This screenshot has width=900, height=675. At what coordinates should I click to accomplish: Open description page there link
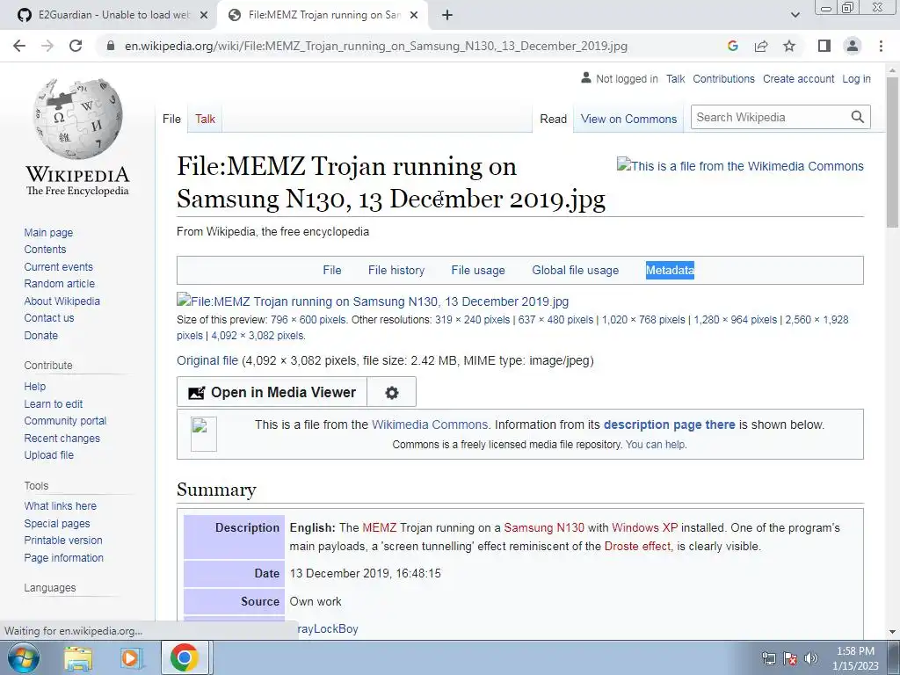pos(669,425)
